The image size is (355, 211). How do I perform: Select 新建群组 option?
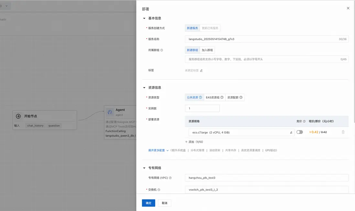point(192,50)
